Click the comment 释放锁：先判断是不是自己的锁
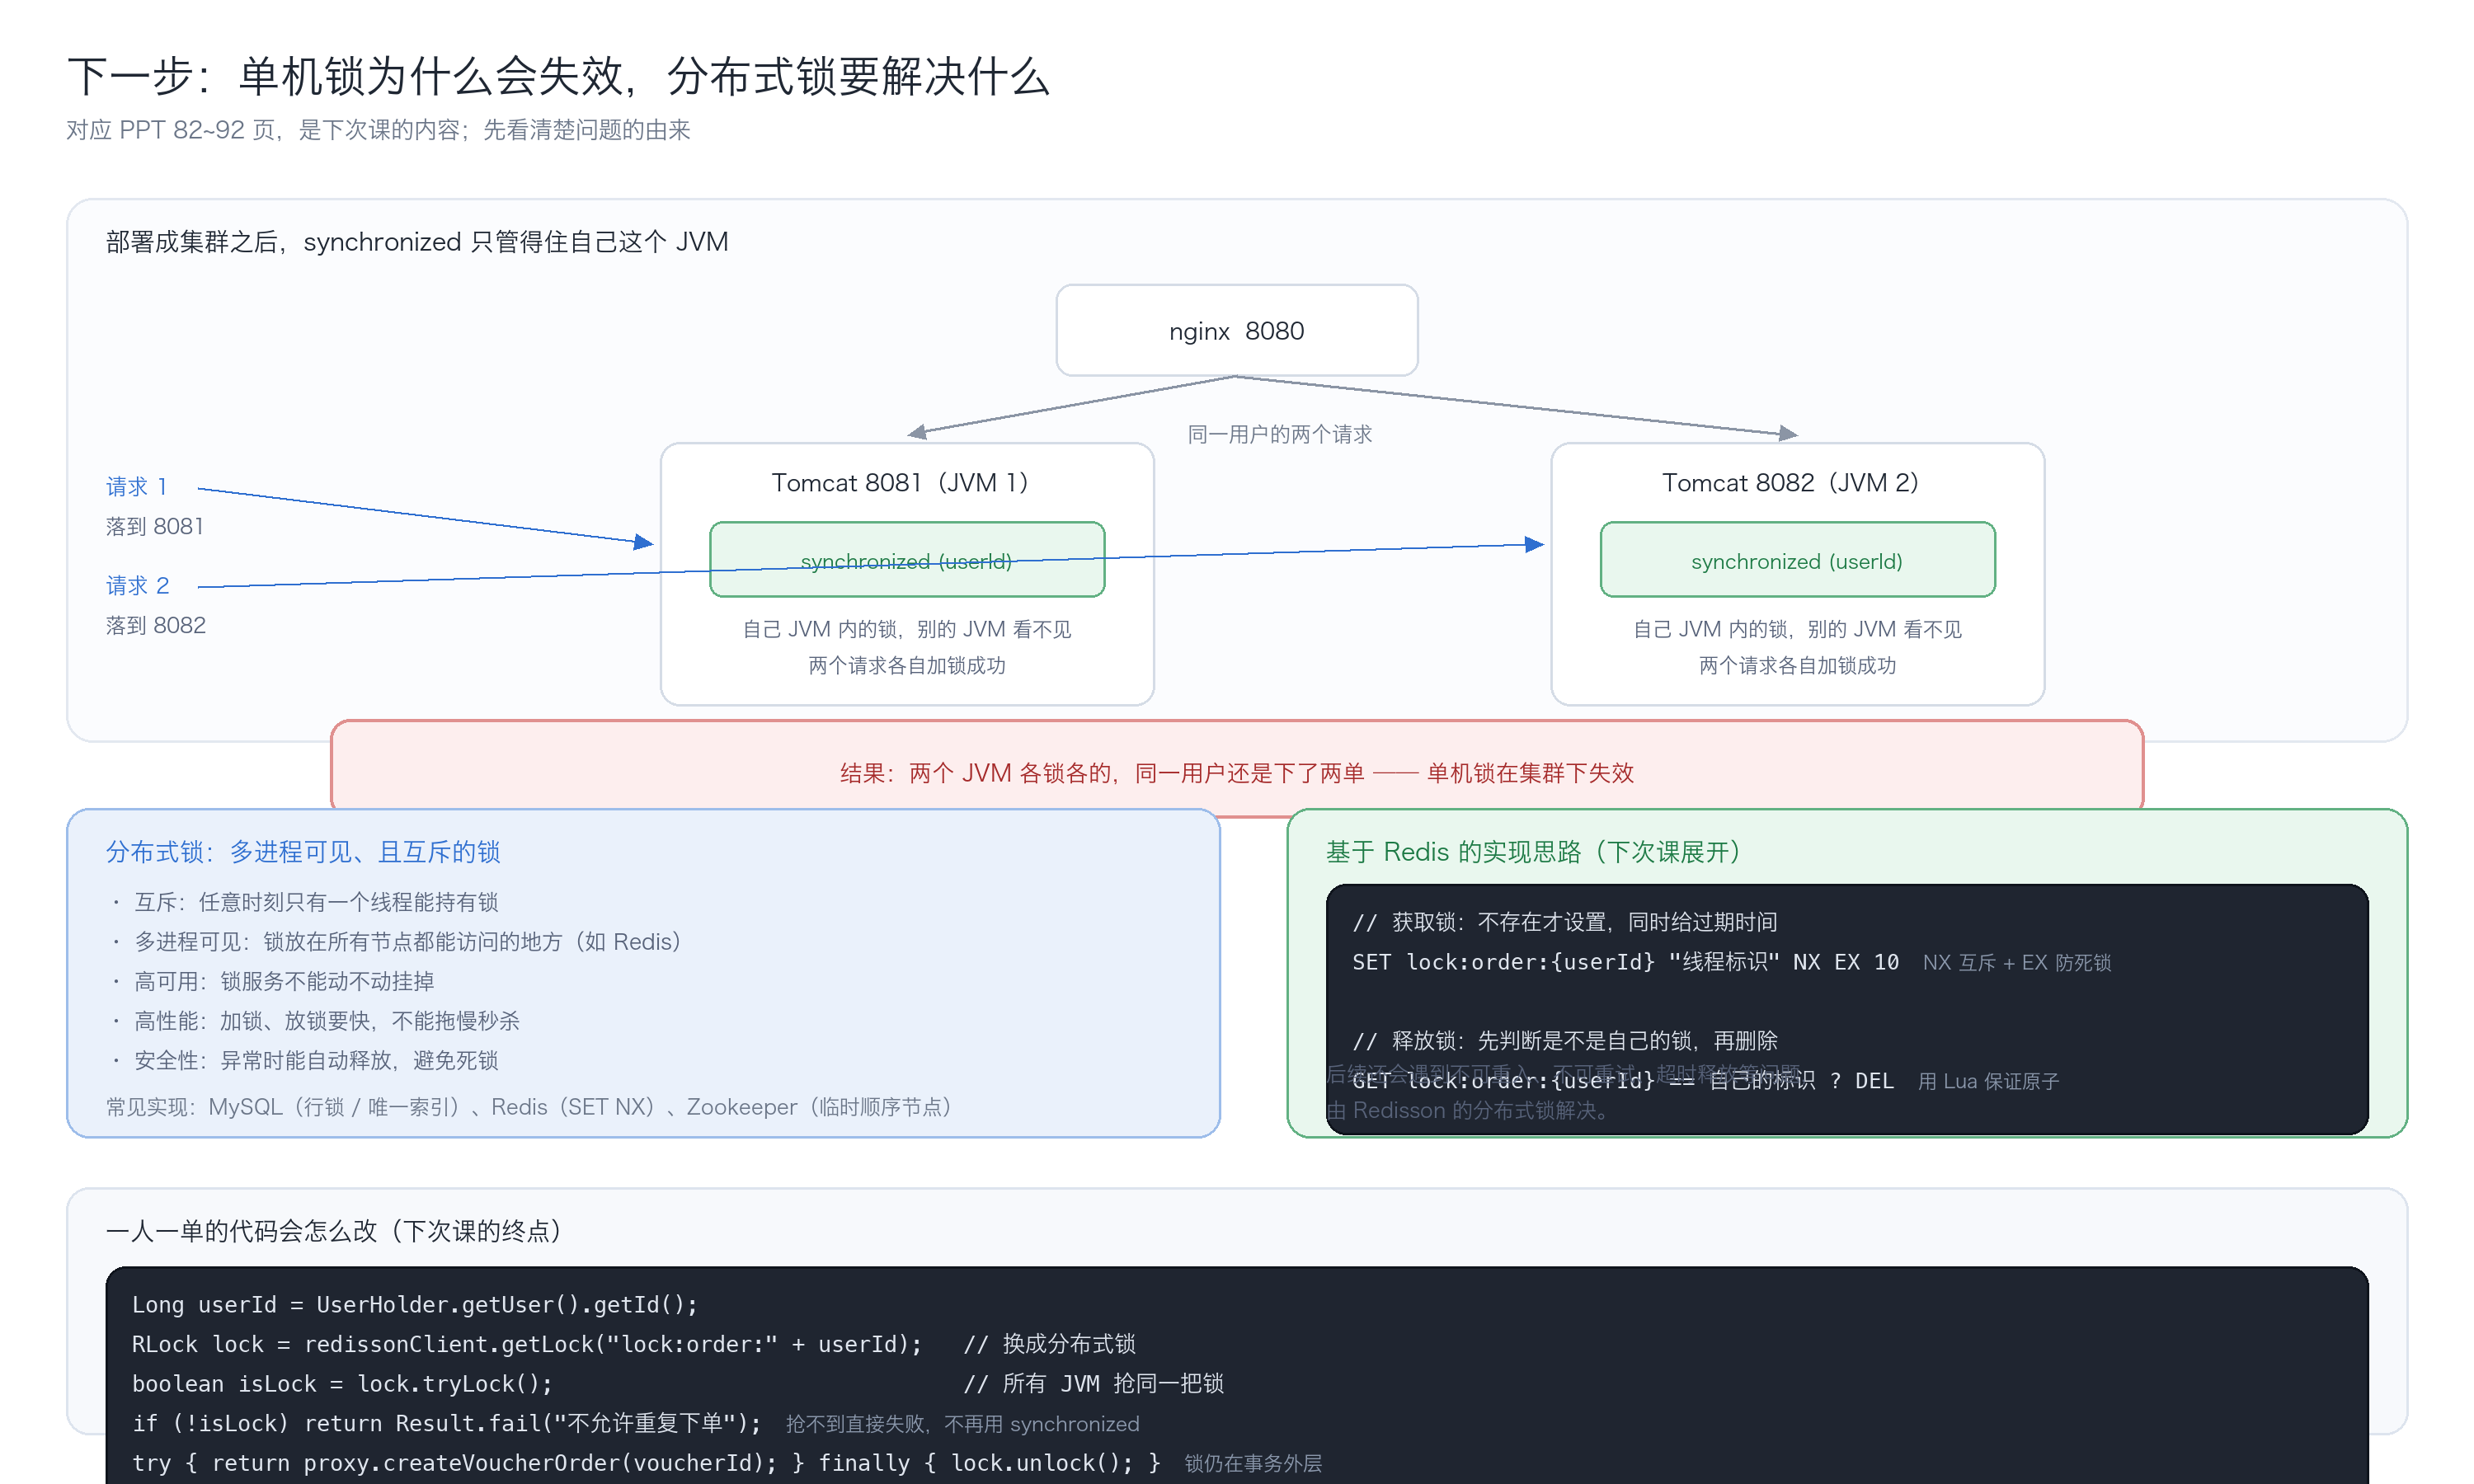 pyautogui.click(x=1564, y=1041)
